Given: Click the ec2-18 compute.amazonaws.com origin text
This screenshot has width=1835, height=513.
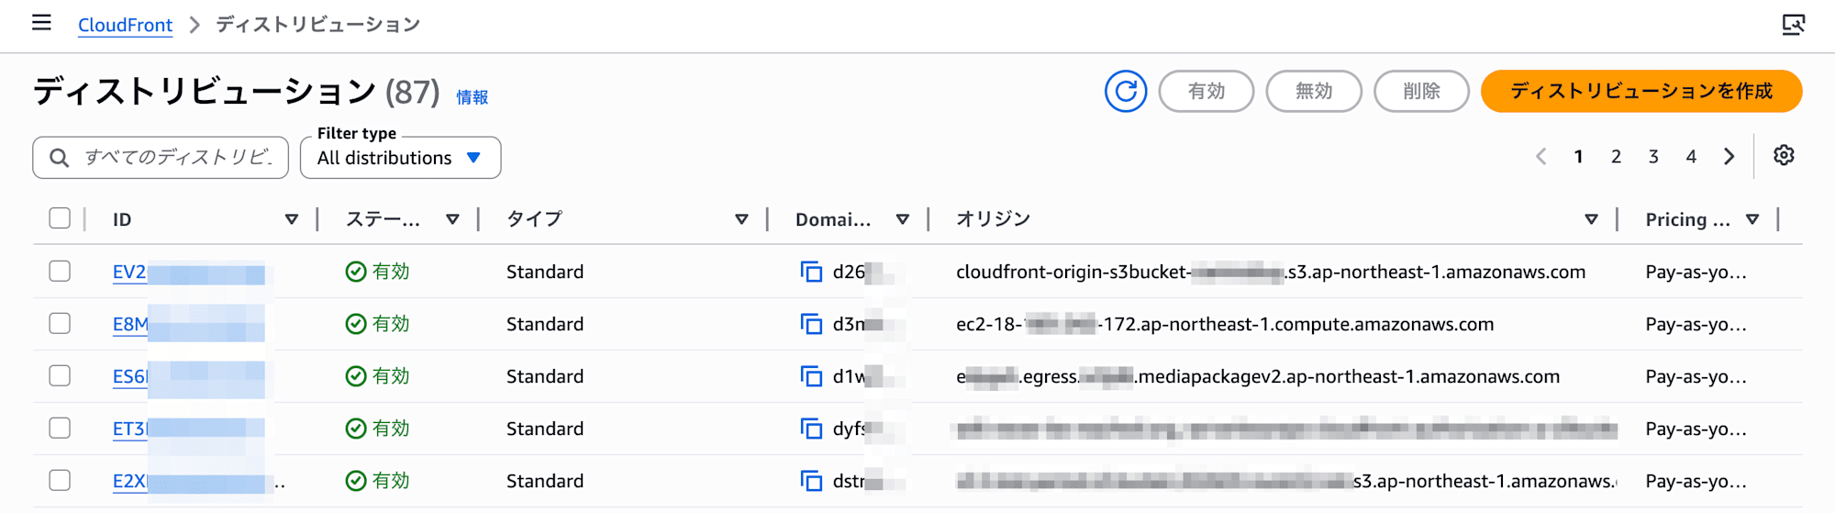Looking at the screenshot, I should (x=1225, y=324).
